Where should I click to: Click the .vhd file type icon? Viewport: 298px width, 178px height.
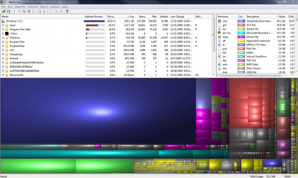pyautogui.click(x=219, y=21)
